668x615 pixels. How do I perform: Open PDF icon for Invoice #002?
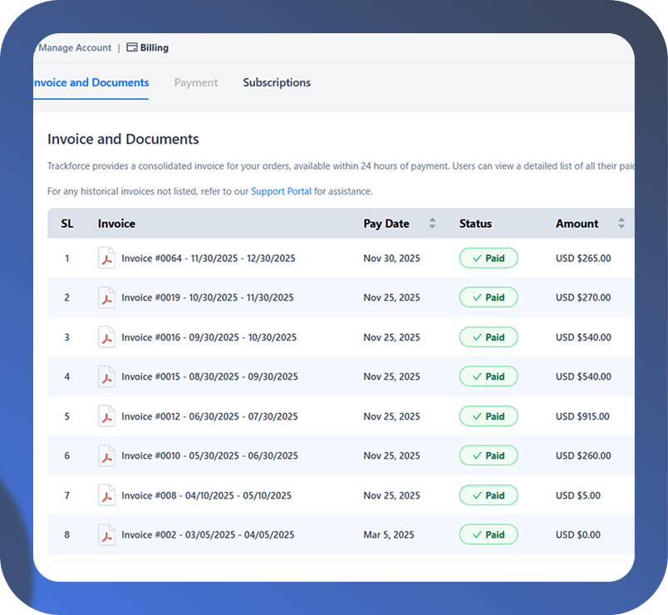click(106, 534)
